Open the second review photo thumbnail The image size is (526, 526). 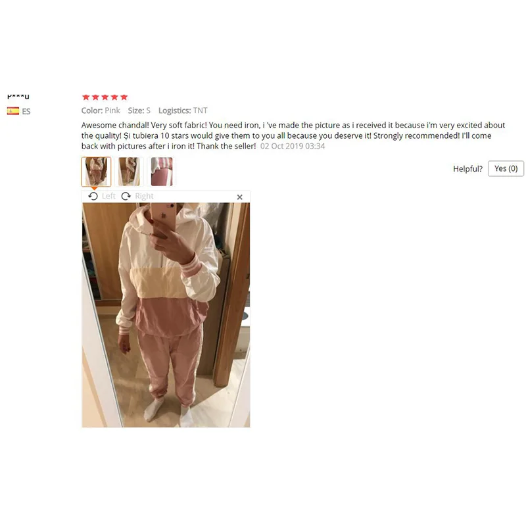(x=129, y=172)
